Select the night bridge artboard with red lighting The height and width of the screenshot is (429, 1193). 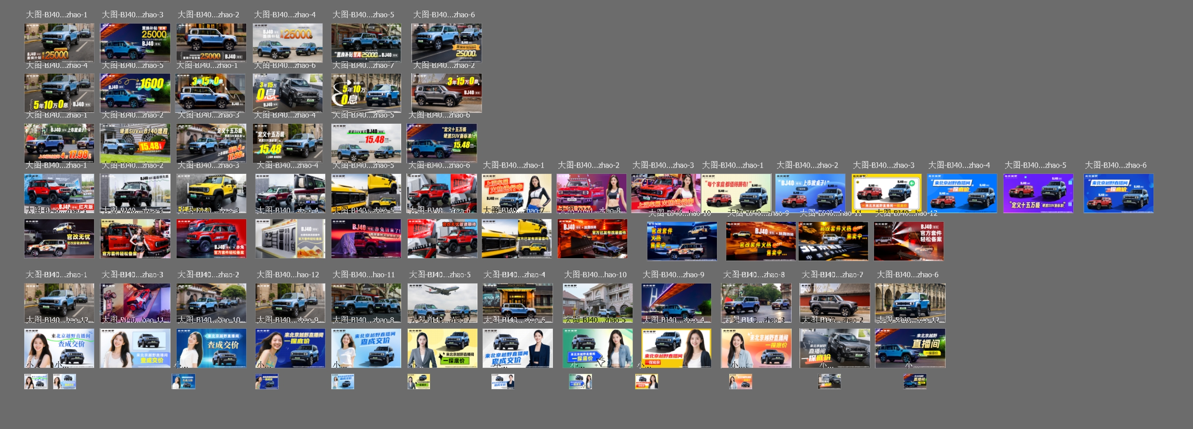[677, 303]
